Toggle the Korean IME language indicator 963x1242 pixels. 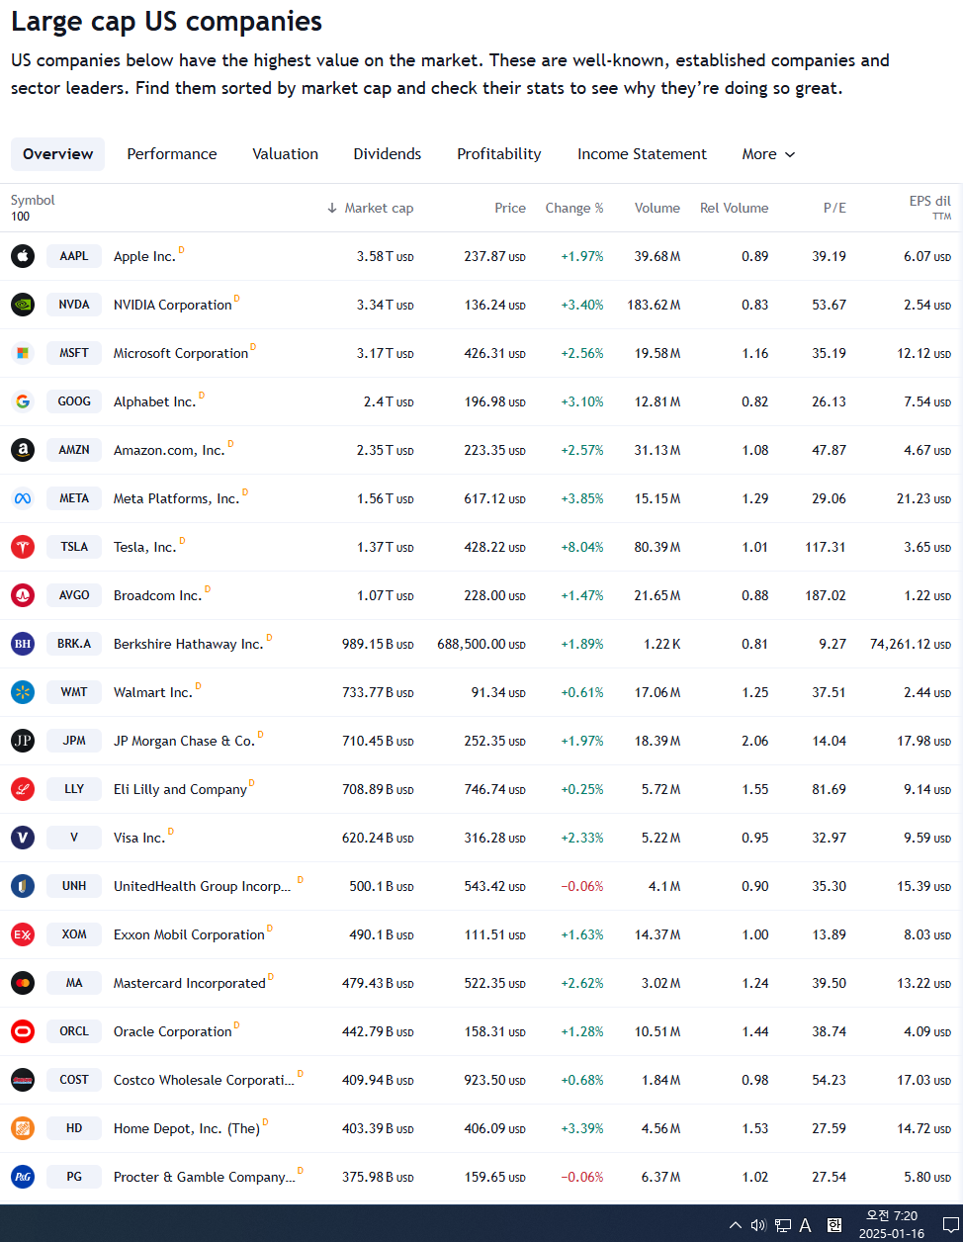(x=834, y=1225)
